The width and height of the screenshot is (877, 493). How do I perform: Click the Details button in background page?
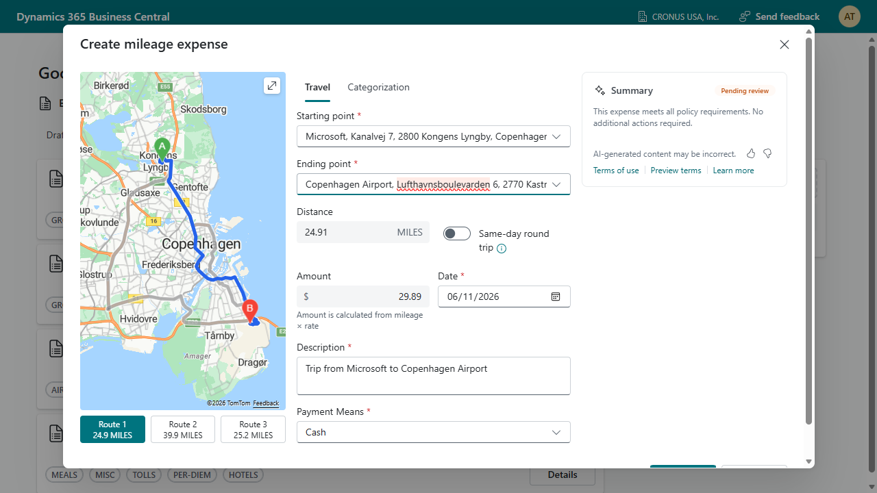(x=563, y=475)
